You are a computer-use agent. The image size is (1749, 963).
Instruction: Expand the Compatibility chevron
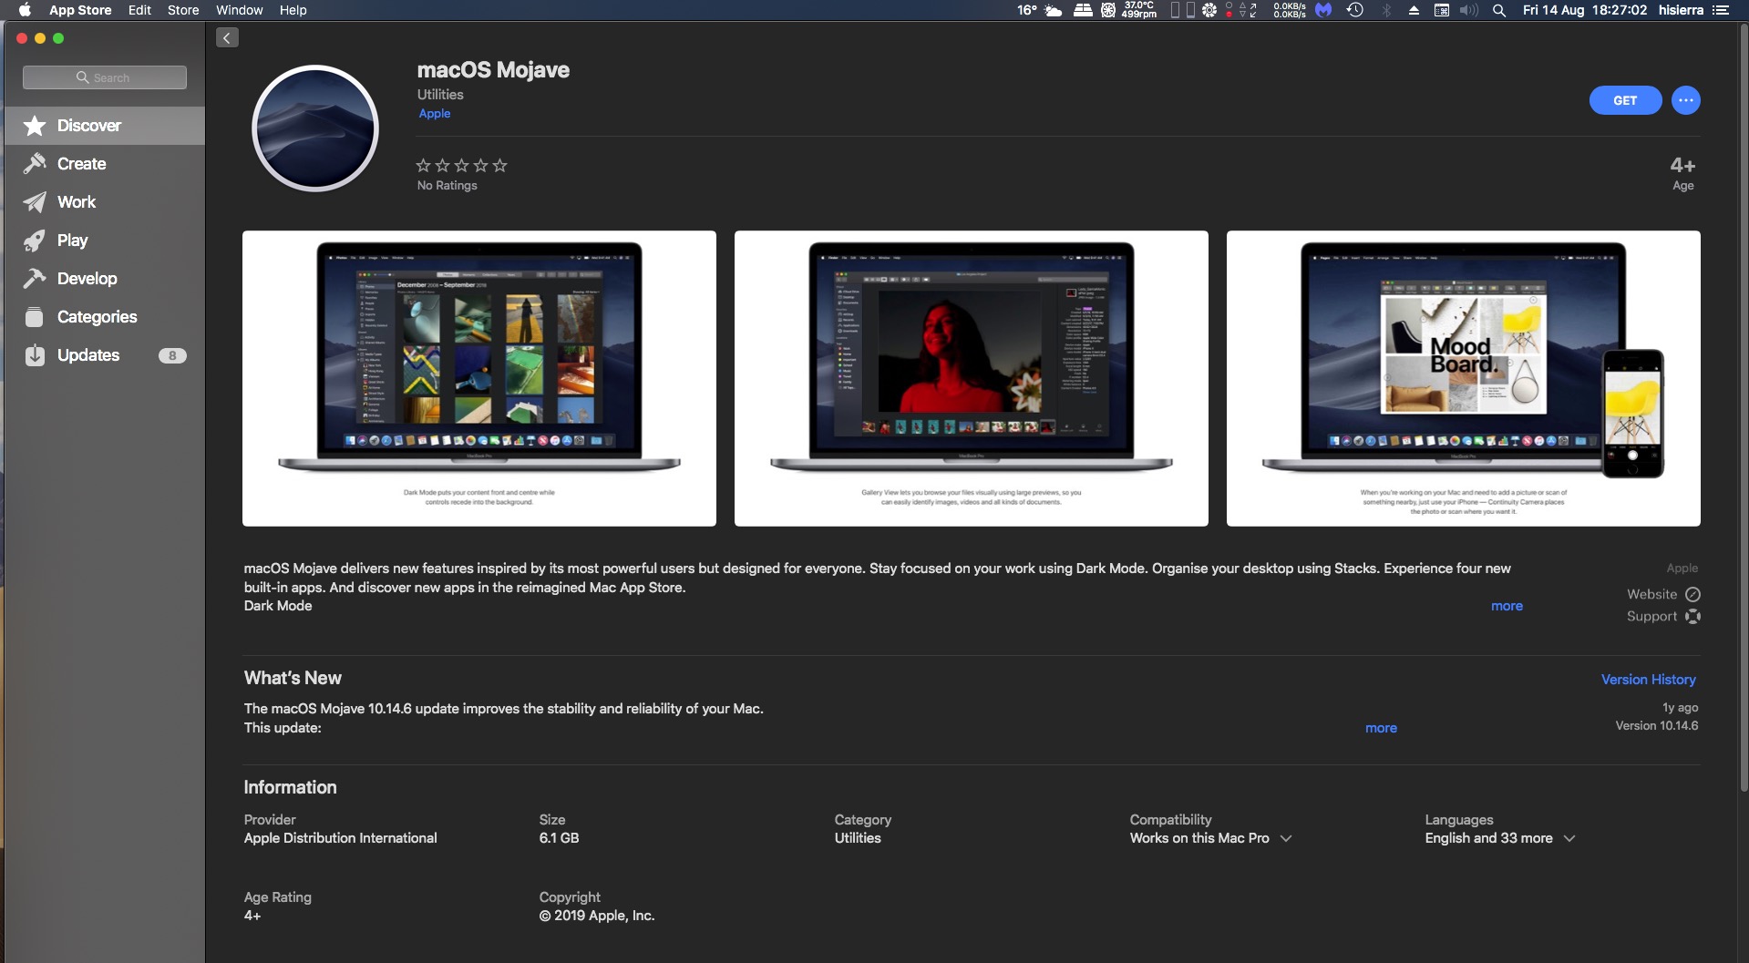click(1286, 838)
